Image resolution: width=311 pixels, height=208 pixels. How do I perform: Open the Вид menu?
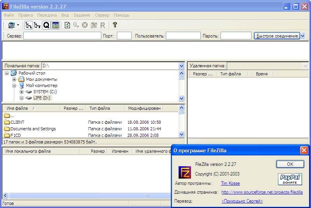tap(65, 15)
